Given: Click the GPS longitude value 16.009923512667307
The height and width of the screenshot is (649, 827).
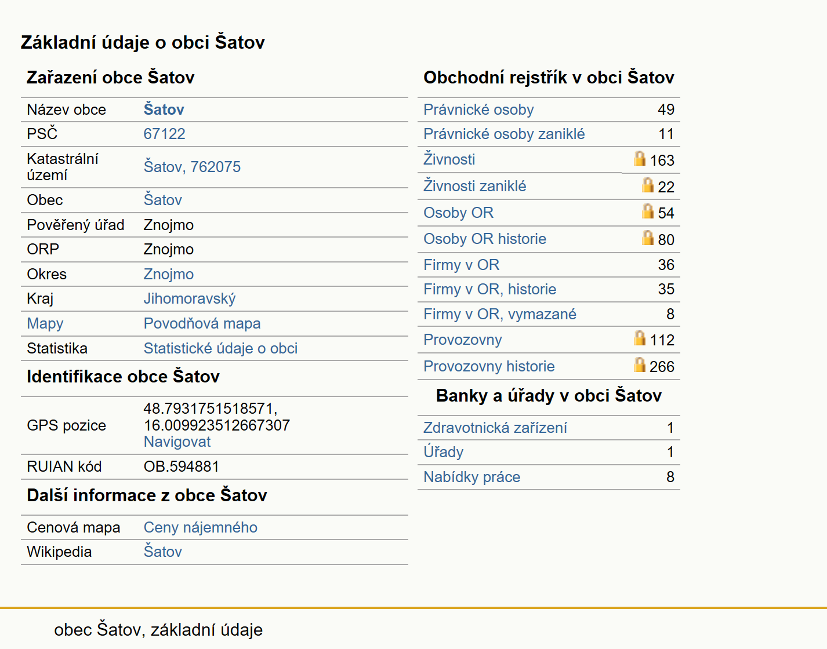Looking at the screenshot, I should tap(216, 425).
